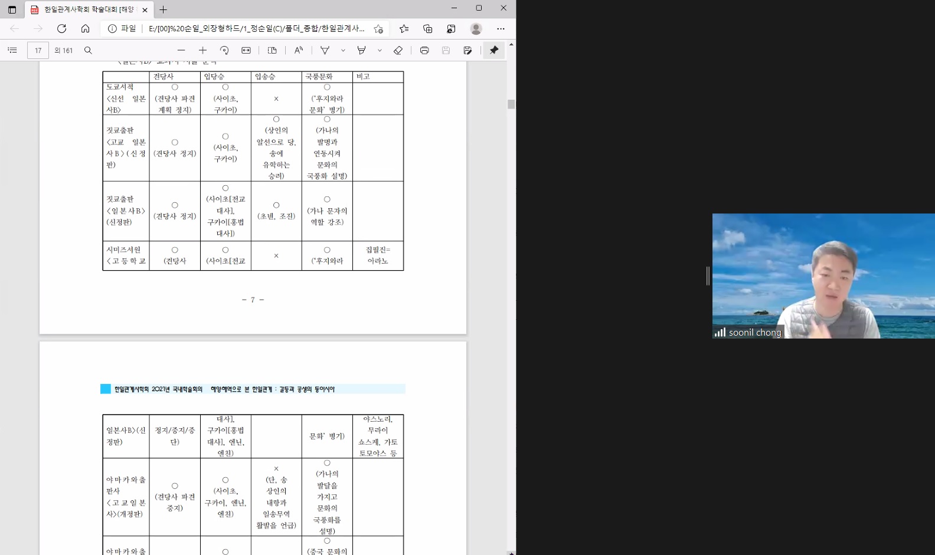Viewport: 935px width, 555px height.
Task: Print the PDF document
Action: [424, 50]
